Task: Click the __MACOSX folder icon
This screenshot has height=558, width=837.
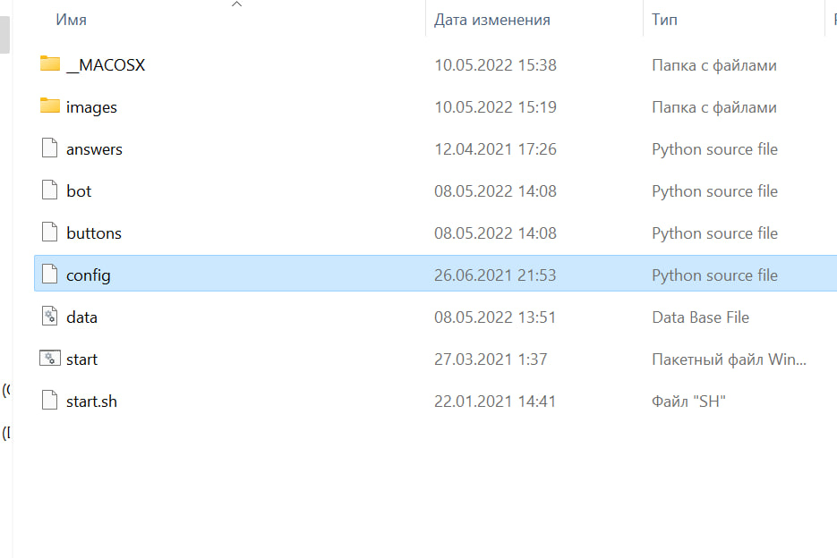Action: point(50,64)
